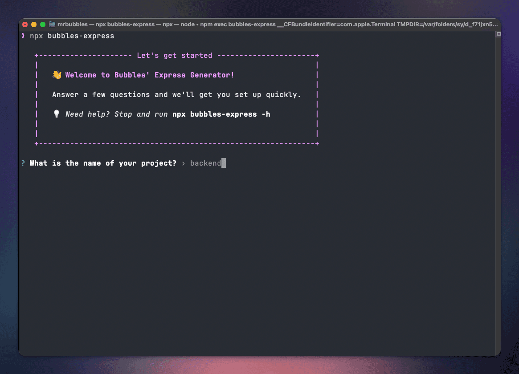The width and height of the screenshot is (519, 374).
Task: Click the npx bubbles-express command on the first line
Action: point(72,36)
